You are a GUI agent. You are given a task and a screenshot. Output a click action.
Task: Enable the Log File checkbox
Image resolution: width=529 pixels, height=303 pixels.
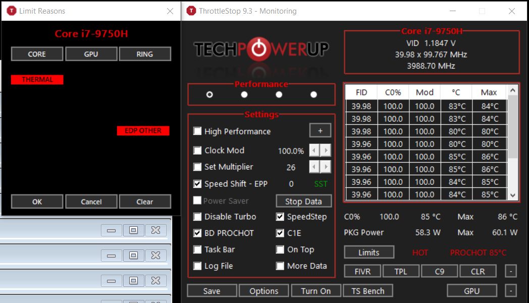pyautogui.click(x=197, y=266)
